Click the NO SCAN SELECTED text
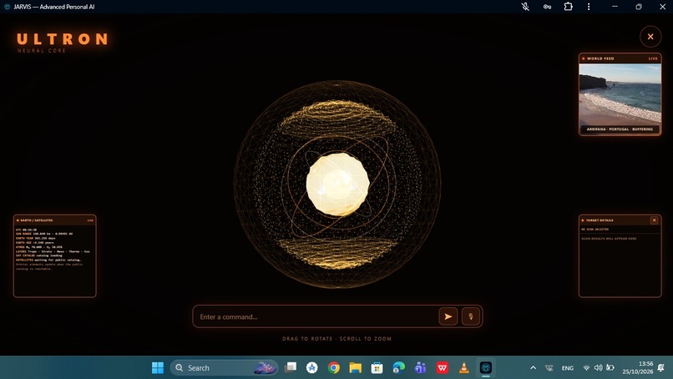673x379 pixels. click(x=595, y=230)
